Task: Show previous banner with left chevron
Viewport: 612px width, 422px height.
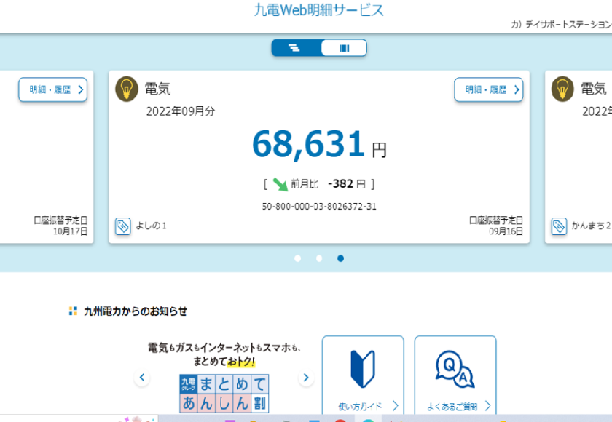Action: (142, 378)
